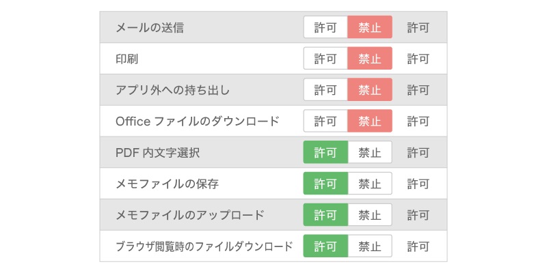Disable メモファイルのアップロード using 禁止

(x=370, y=215)
